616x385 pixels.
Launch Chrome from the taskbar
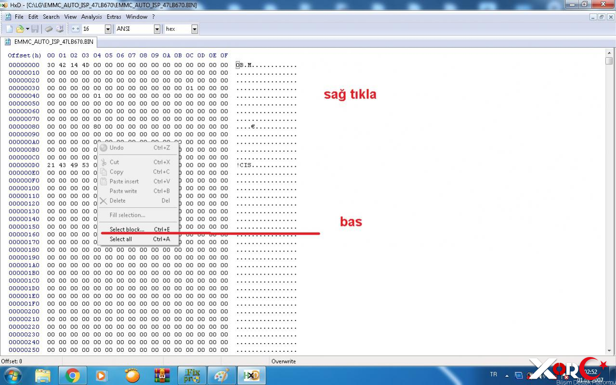73,375
